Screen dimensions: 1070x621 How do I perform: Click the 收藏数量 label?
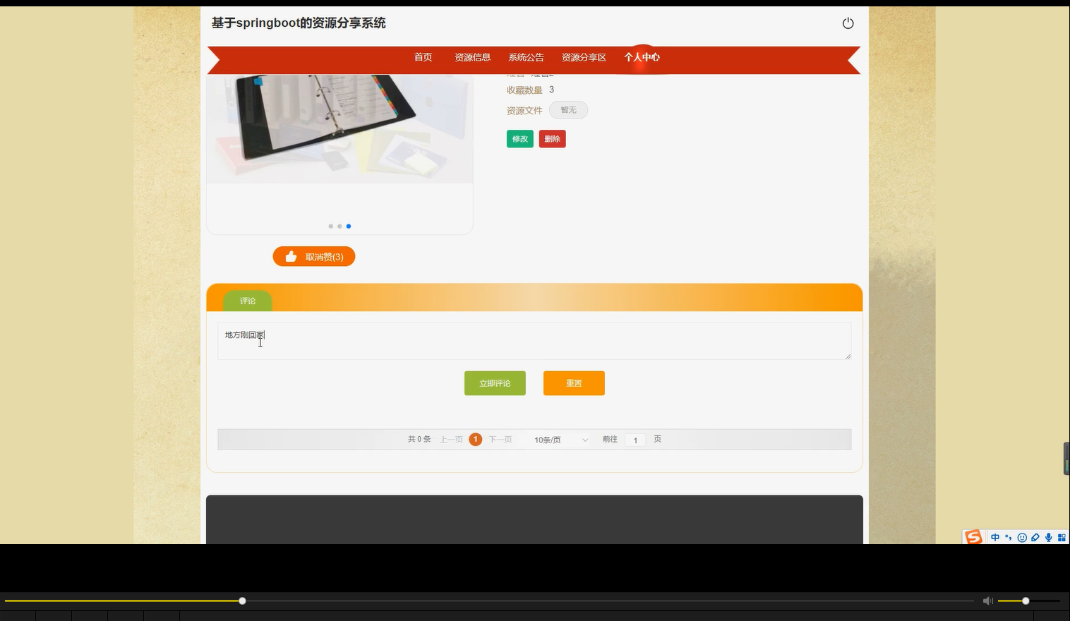524,90
